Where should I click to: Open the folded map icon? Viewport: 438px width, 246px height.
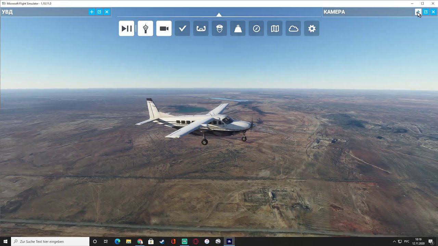click(275, 29)
